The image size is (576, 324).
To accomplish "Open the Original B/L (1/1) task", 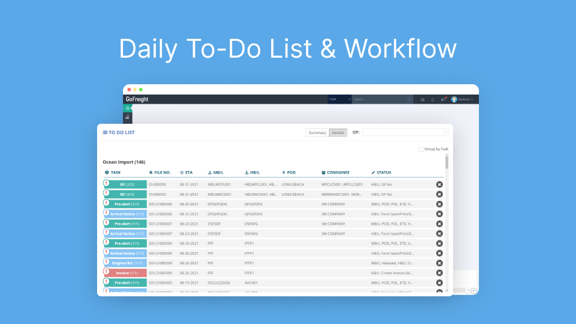I will [127, 263].
